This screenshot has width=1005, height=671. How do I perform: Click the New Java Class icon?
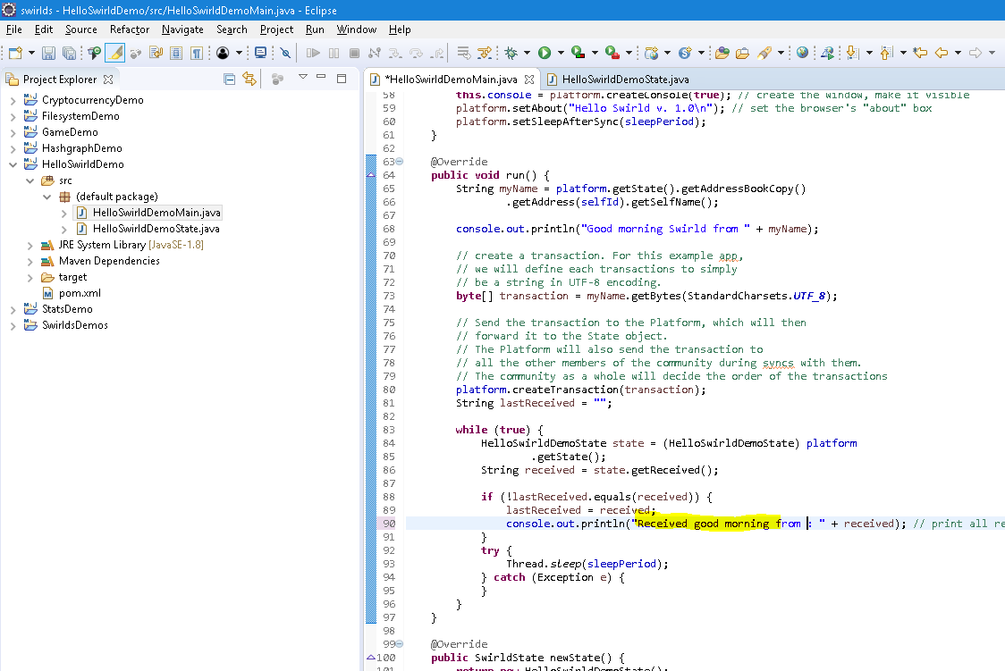click(x=685, y=53)
